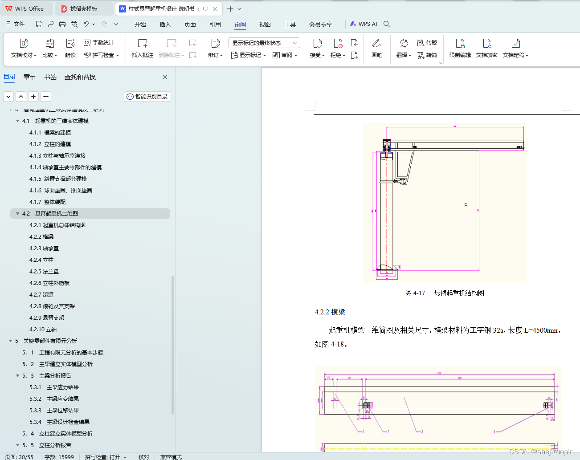Open 文档定稿 finalize document
580x460 pixels.
pos(515,49)
